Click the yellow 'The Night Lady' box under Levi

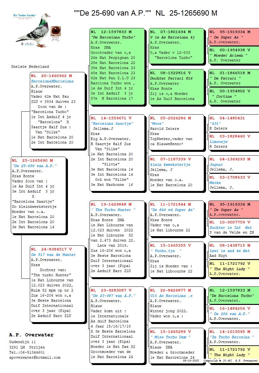pyautogui.click(x=233, y=266)
